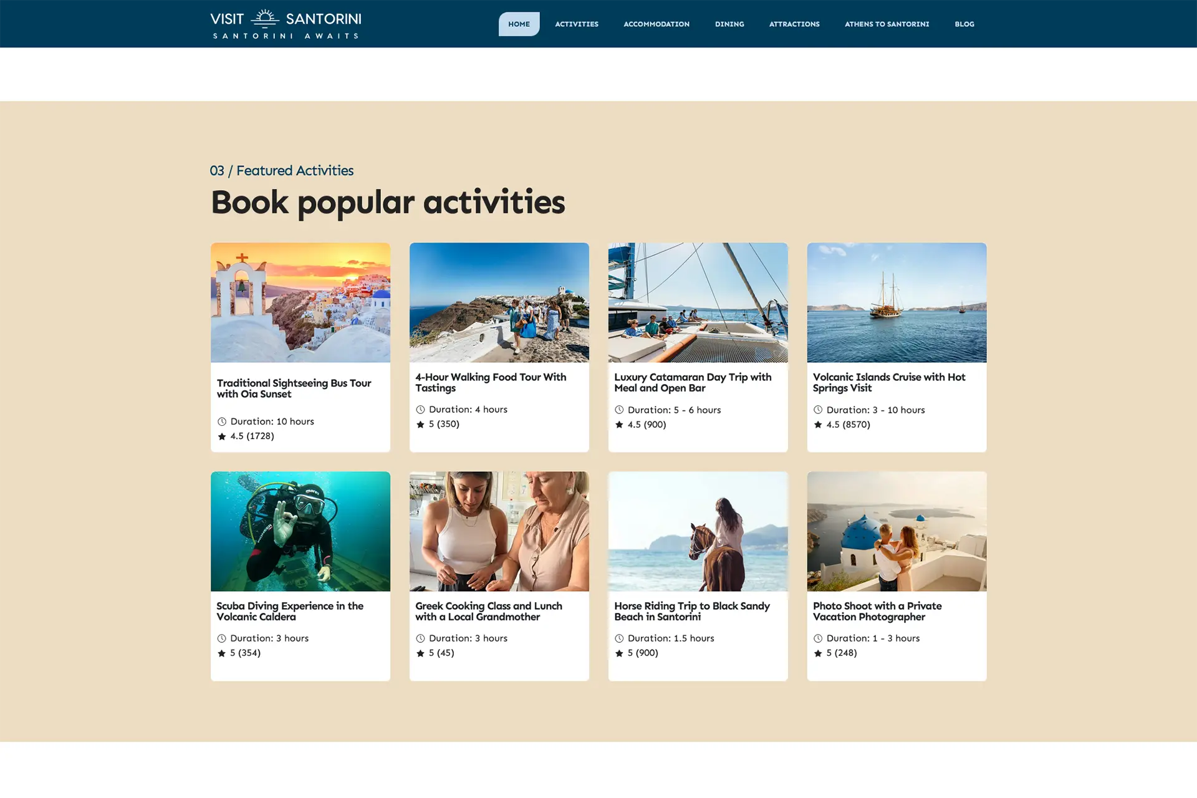The image size is (1197, 798).
Task: Click the horse riding beach photo
Action: pos(698,531)
